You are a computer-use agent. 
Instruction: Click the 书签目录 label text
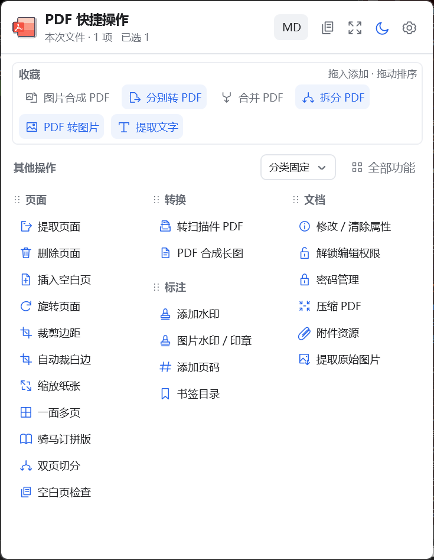click(198, 394)
